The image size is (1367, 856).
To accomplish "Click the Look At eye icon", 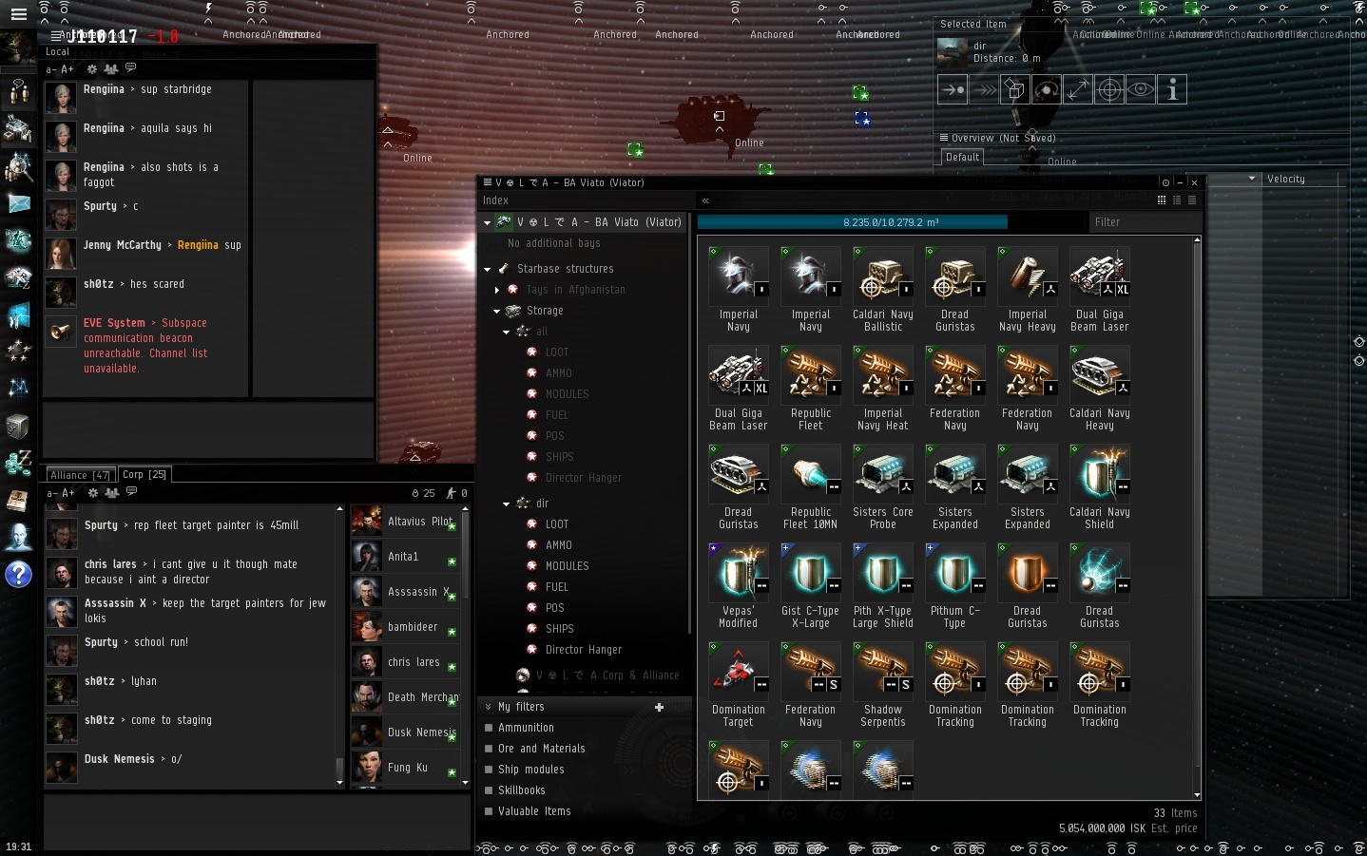I will point(1140,90).
